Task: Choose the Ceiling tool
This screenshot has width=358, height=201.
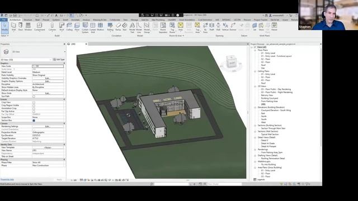Action: [x=69, y=27]
